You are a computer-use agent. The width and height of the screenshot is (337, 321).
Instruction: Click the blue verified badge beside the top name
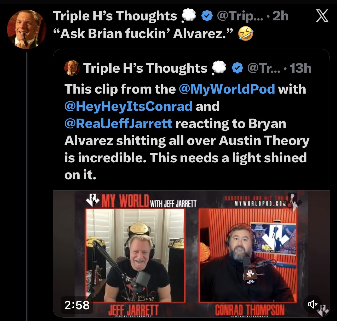207,16
